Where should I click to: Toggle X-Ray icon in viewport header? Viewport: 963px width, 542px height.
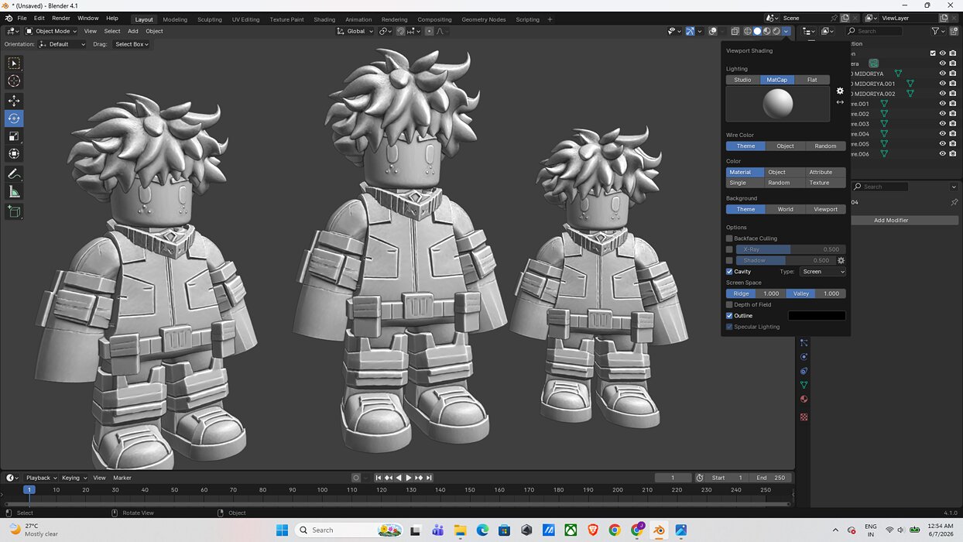pos(734,31)
